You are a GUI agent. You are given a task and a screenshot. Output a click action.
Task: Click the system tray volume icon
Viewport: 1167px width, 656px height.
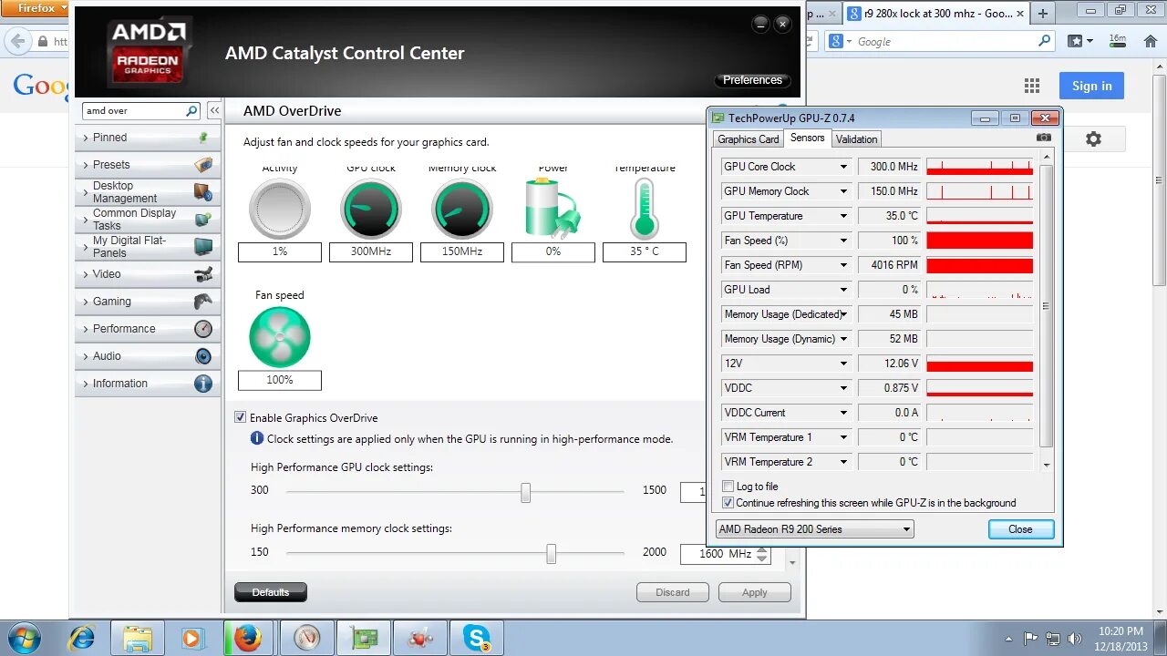coord(1075,638)
